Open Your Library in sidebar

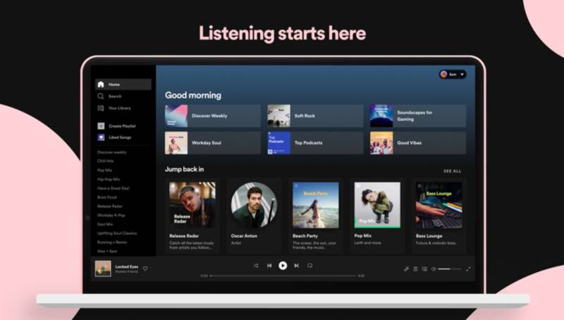pyautogui.click(x=114, y=108)
